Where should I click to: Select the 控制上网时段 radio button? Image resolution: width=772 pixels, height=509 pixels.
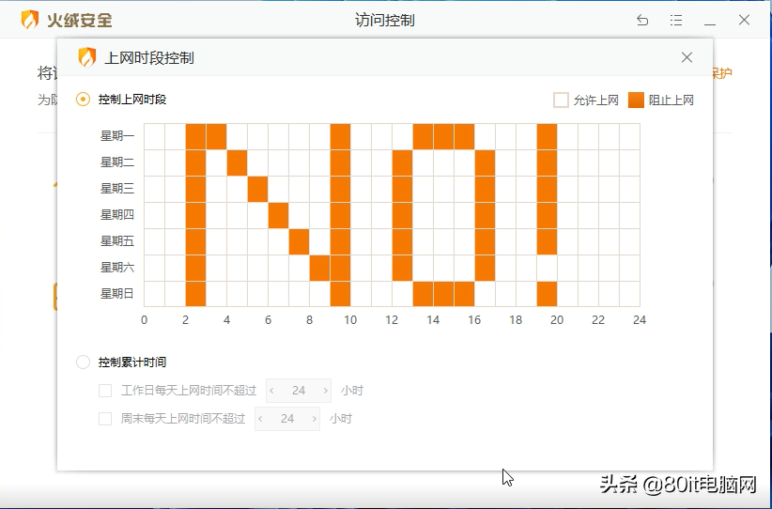pyautogui.click(x=84, y=100)
